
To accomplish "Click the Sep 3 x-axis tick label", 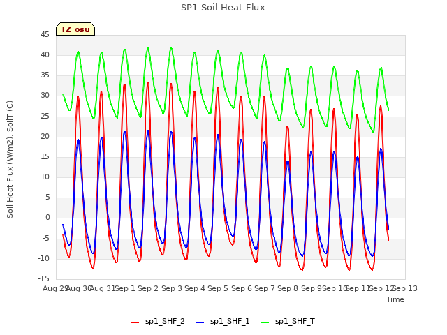I will 172,288.
